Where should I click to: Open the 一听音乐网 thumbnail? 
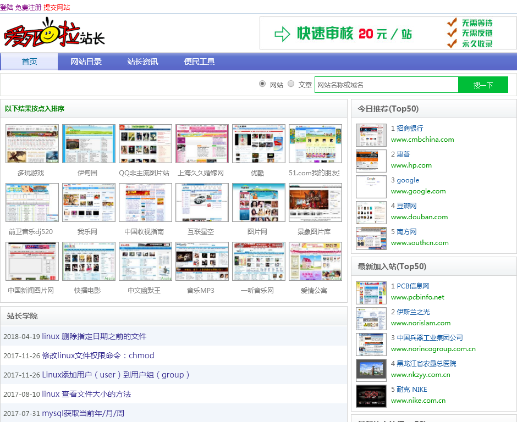point(259,261)
